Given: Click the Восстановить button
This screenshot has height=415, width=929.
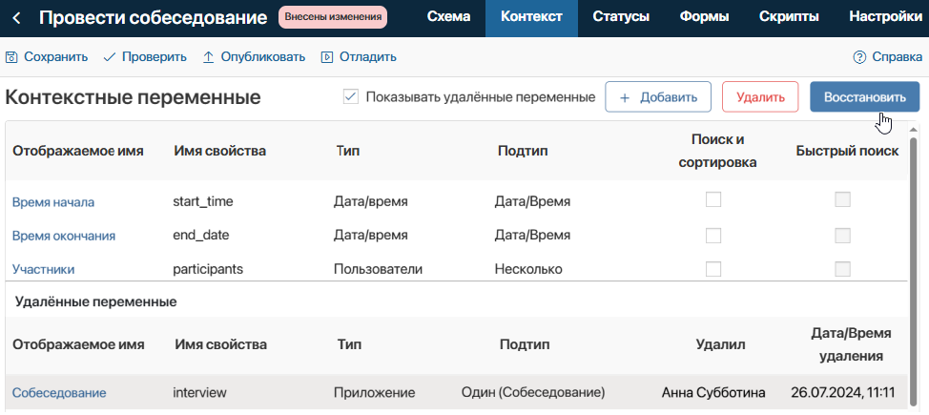Looking at the screenshot, I should [x=864, y=97].
